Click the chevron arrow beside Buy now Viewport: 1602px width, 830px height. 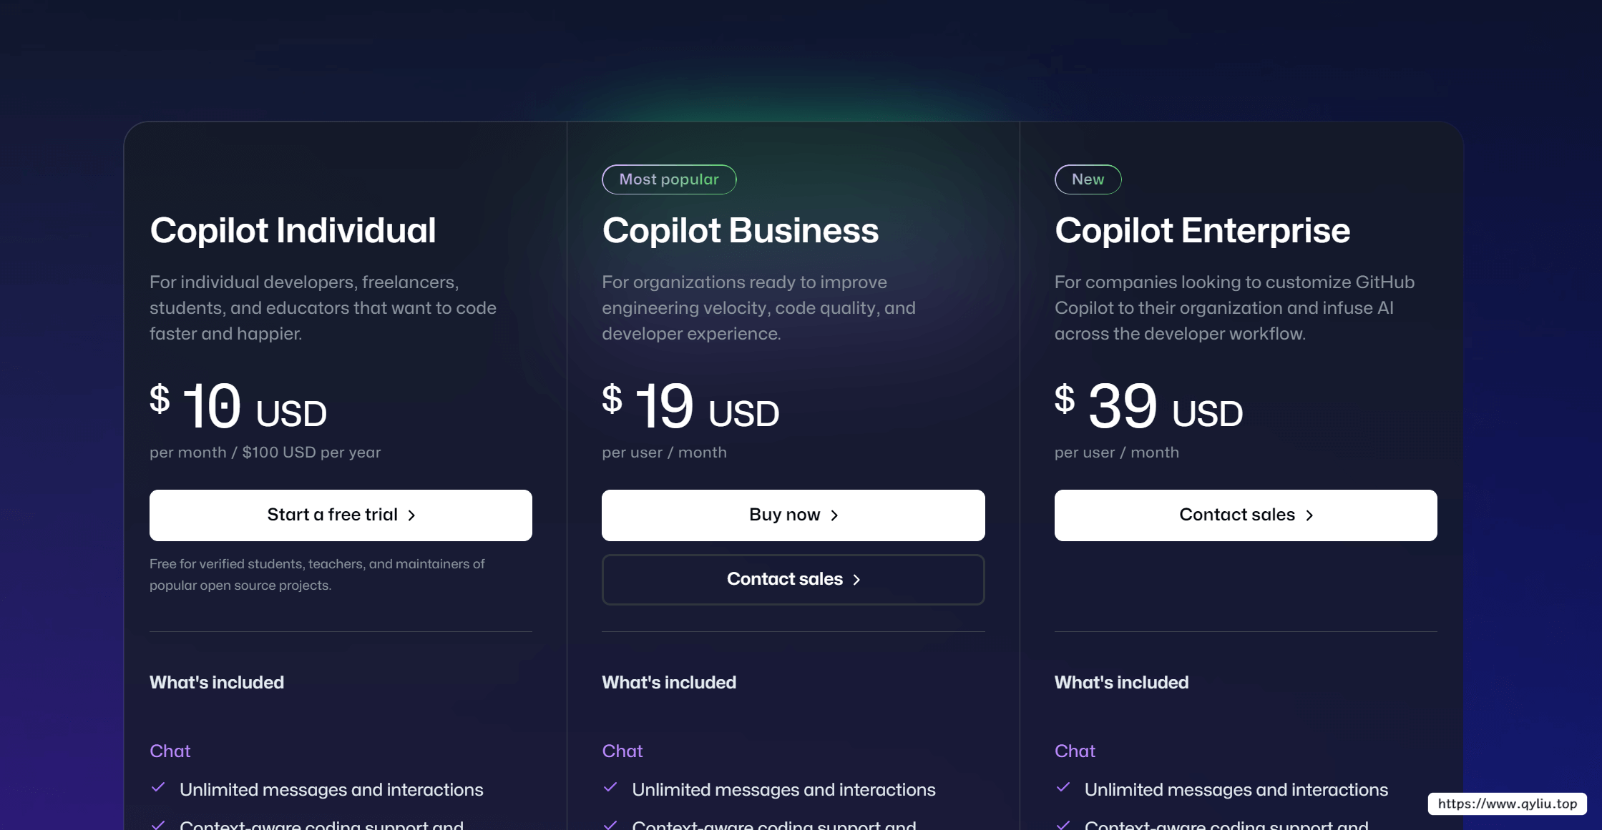tap(834, 515)
